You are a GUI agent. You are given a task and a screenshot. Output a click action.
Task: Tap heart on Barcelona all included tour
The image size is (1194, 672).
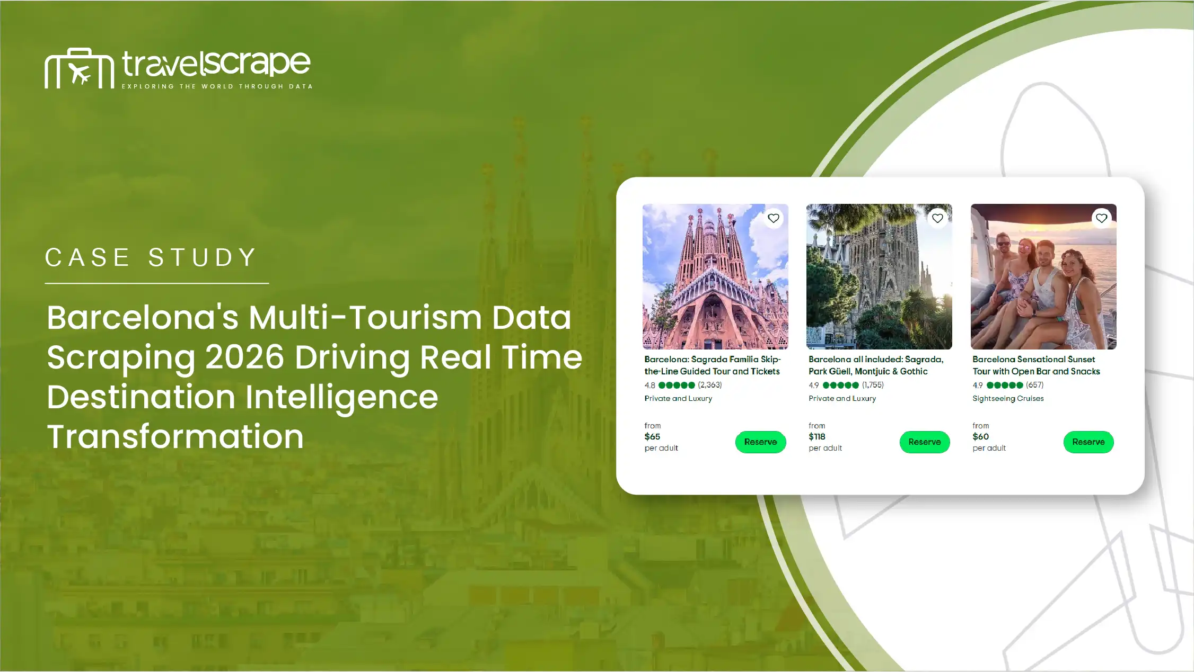pos(937,218)
